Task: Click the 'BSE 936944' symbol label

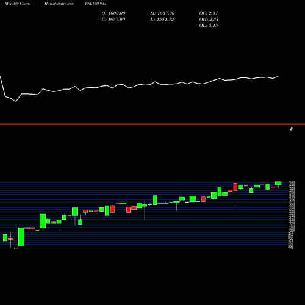Action: [x=95, y=4]
